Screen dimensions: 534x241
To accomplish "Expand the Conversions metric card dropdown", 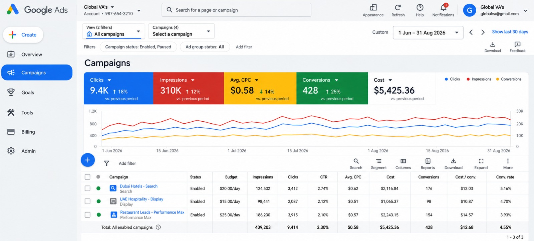I will point(336,80).
